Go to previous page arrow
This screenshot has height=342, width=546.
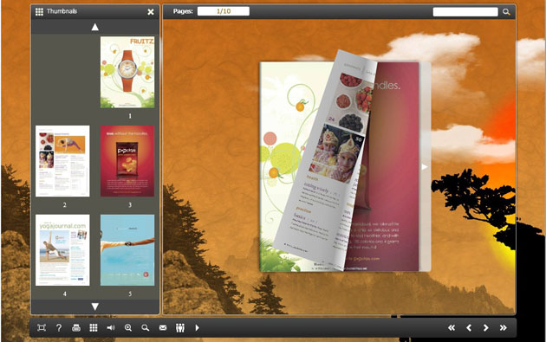[469, 328]
